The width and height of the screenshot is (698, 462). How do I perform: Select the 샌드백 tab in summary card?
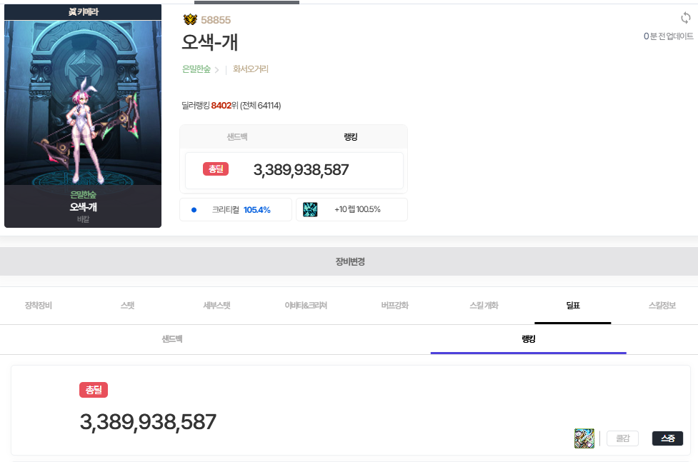click(x=236, y=136)
